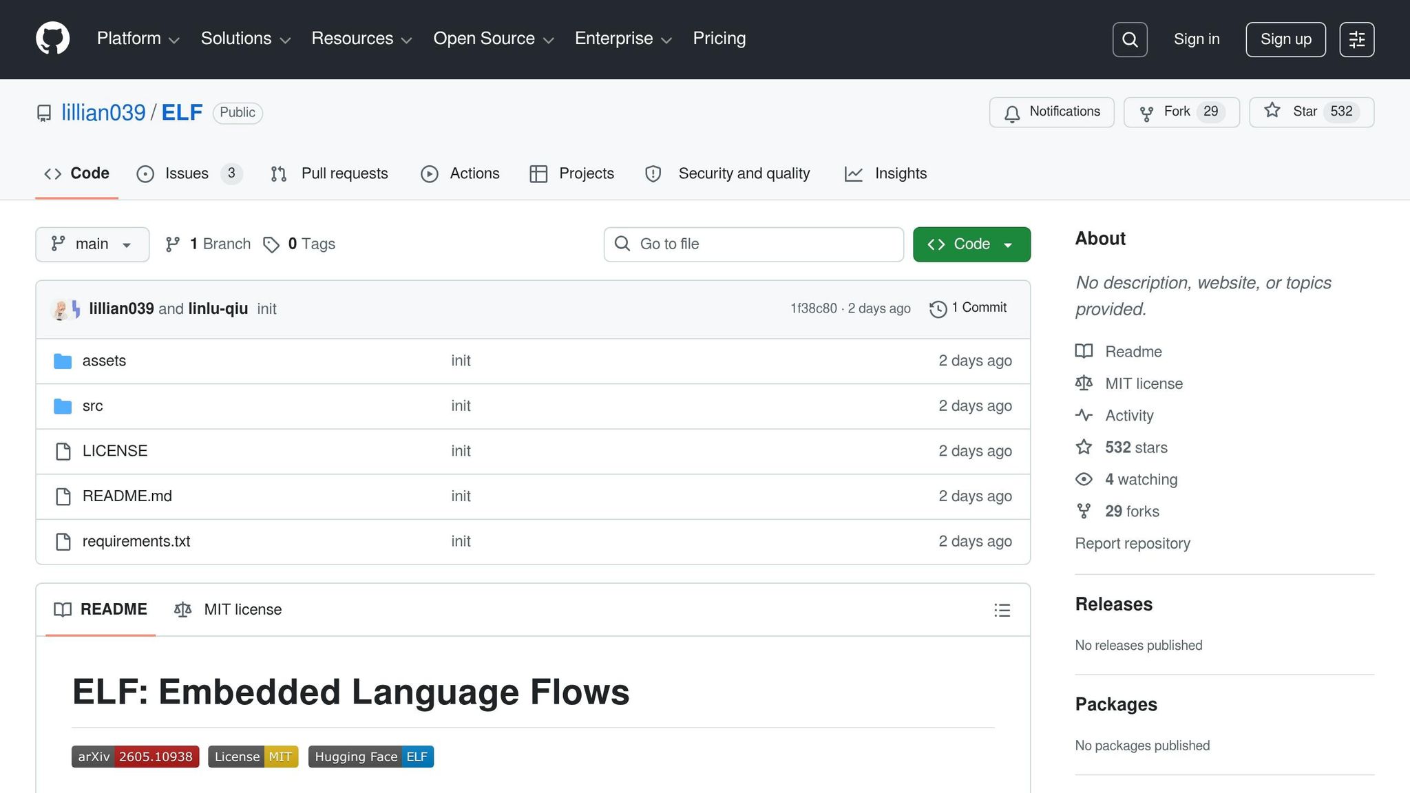
Task: Open the LICENSE file name
Action: [x=115, y=451]
